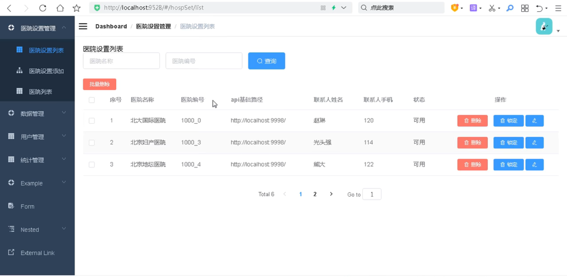Check the row for 北大国际医院

click(x=92, y=121)
